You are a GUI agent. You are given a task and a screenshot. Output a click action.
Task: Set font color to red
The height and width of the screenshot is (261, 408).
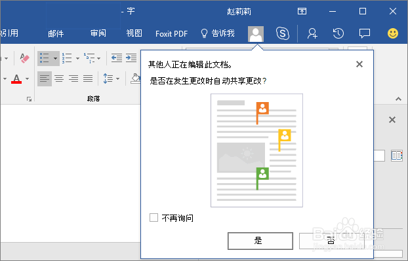point(16,78)
